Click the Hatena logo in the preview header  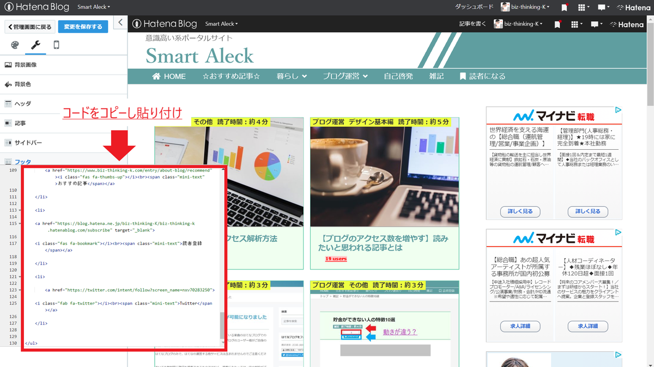click(x=627, y=25)
